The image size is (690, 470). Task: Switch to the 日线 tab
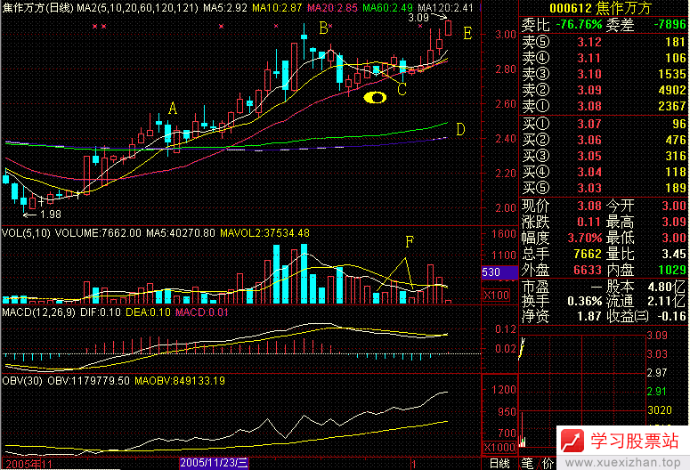[x=499, y=464]
